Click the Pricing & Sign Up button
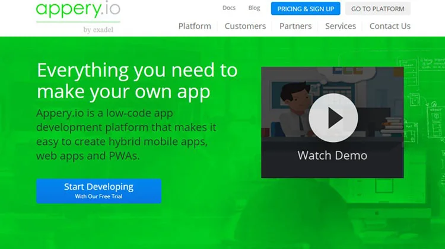This screenshot has width=445, height=249. 306,9
